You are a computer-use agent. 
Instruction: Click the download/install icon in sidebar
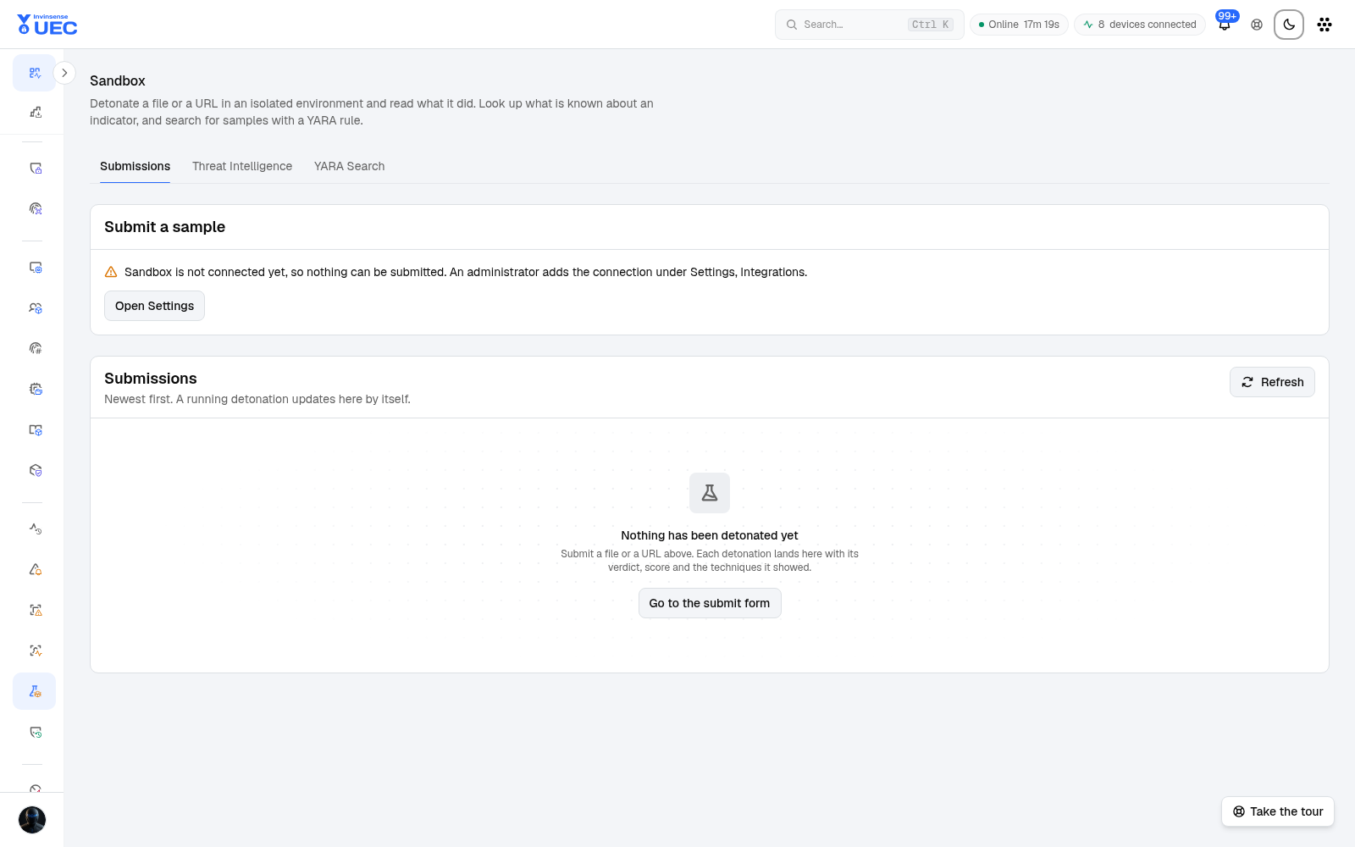35,113
